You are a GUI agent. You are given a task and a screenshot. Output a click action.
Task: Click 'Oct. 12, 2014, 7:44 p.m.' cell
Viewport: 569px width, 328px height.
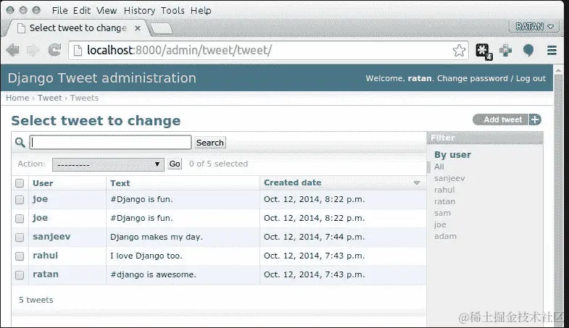pos(315,237)
